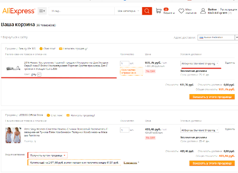Click the women's romper product thumbnail

pos(13,135)
